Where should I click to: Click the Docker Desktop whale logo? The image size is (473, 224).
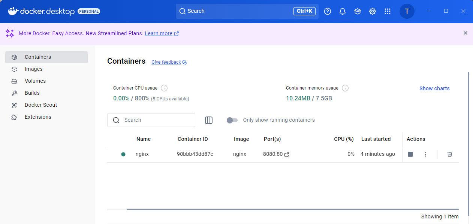tap(13, 11)
